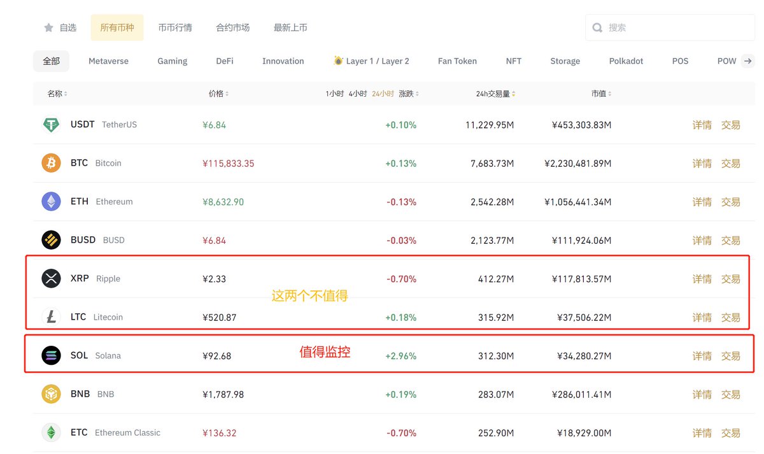764x454 pixels.
Task: Sort the table by 名称 column
Action: (57, 94)
